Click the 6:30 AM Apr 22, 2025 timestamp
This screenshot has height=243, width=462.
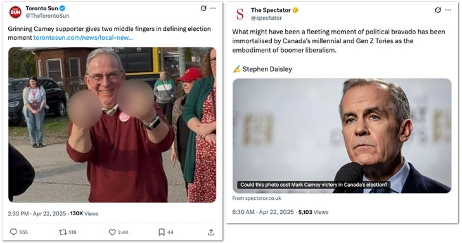tap(263, 212)
